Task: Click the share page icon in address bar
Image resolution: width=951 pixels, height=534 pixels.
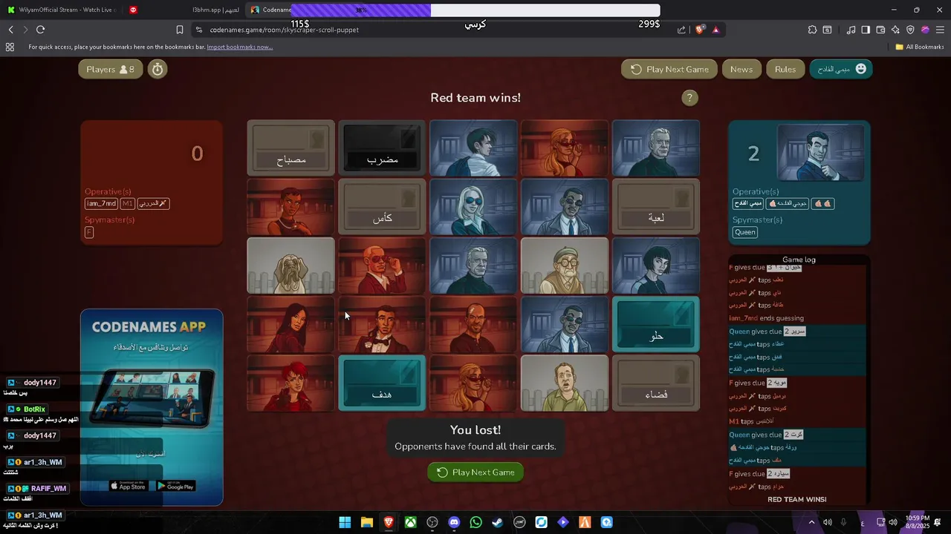Action: [681, 30]
